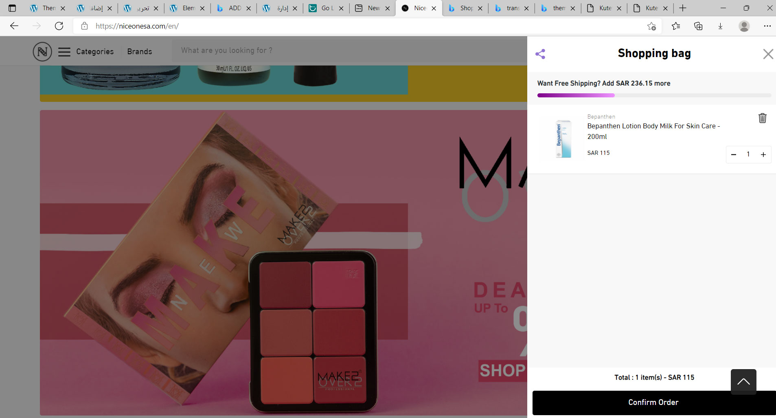This screenshot has width=776, height=418.
Task: Open the Downloads icon
Action: tap(720, 26)
